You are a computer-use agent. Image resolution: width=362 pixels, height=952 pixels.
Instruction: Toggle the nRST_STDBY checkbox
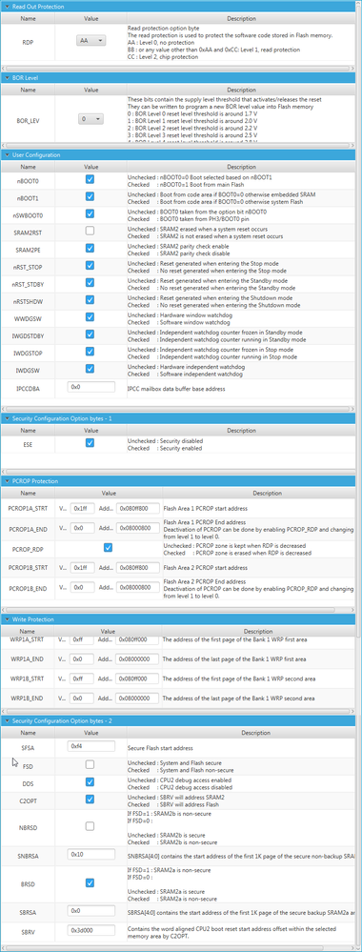pos(90,282)
